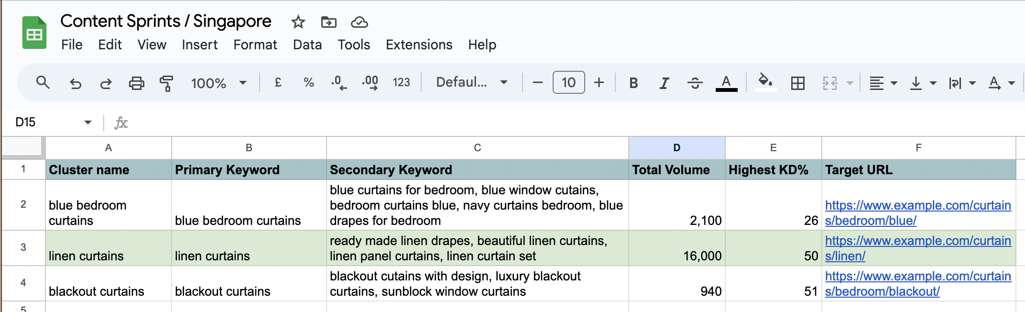Open the fill color picker
The image size is (1025, 312).
pyautogui.click(x=765, y=82)
